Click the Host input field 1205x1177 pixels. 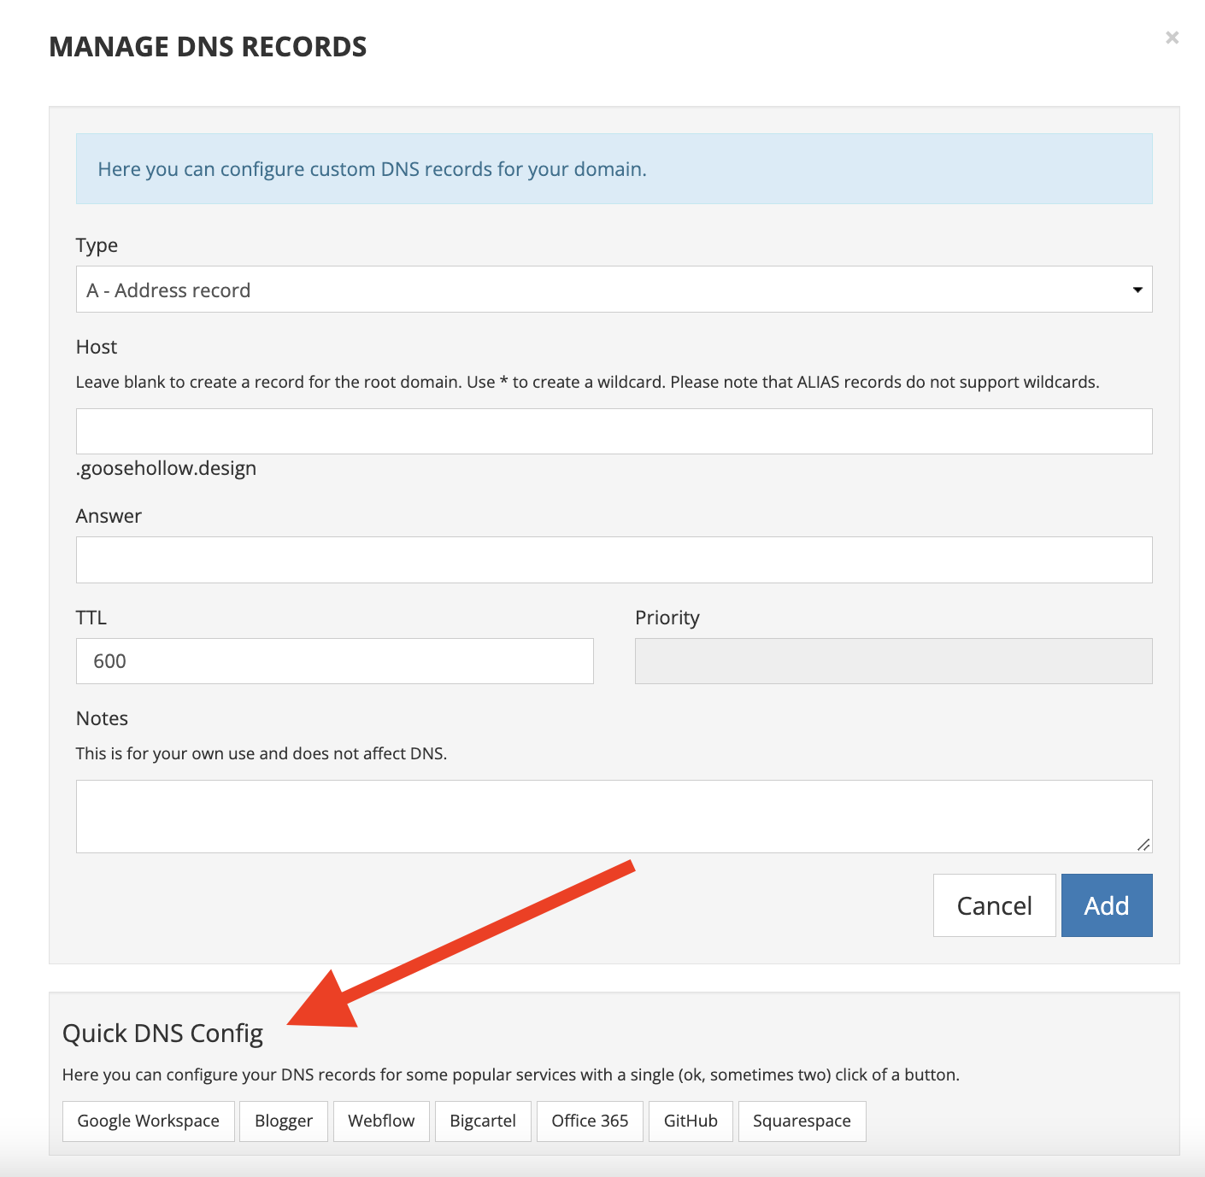tap(614, 430)
